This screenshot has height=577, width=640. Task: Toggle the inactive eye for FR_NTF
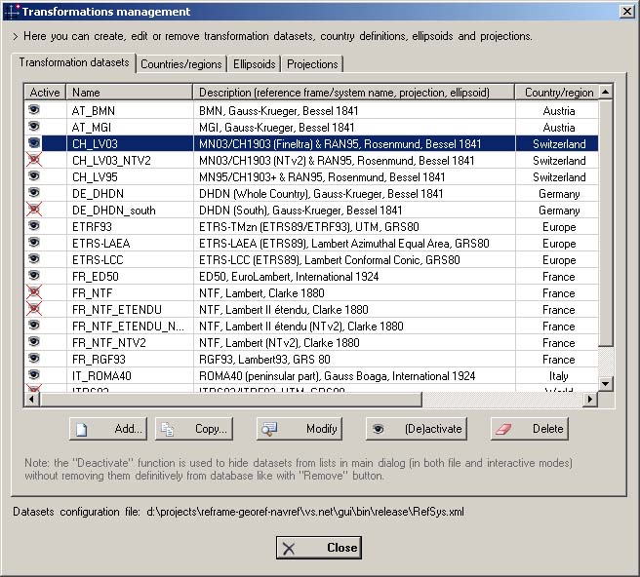(35, 293)
